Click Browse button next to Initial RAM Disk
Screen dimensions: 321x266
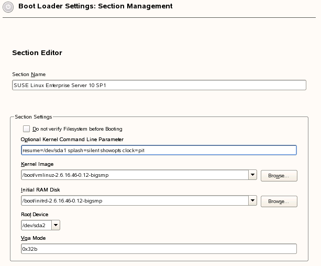[x=279, y=201]
